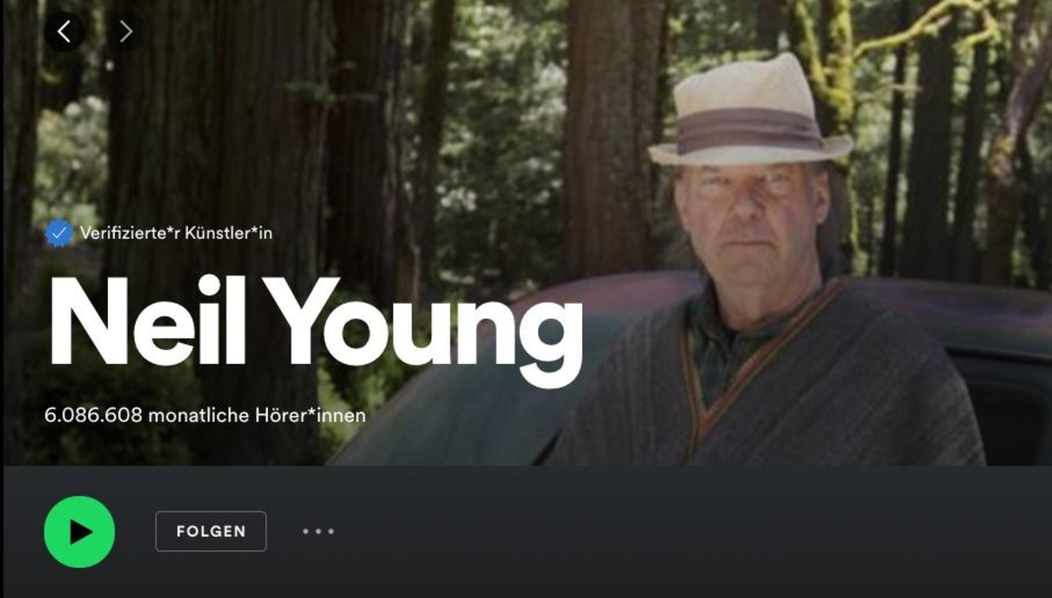Image resolution: width=1052 pixels, height=598 pixels.
Task: Click the 'Verifizierte*r Künstler*in' label
Action: point(176,234)
